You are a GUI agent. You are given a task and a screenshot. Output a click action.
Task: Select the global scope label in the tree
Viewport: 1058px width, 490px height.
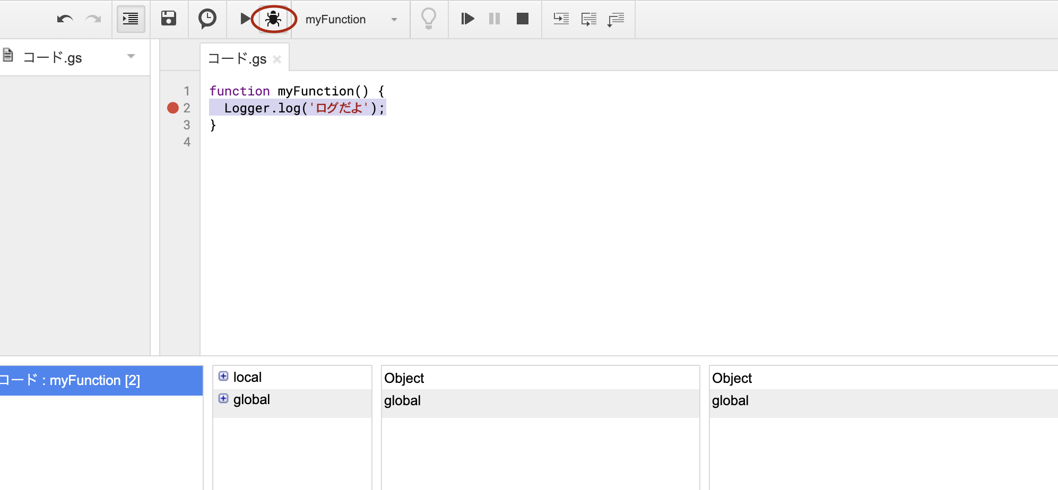click(x=252, y=399)
